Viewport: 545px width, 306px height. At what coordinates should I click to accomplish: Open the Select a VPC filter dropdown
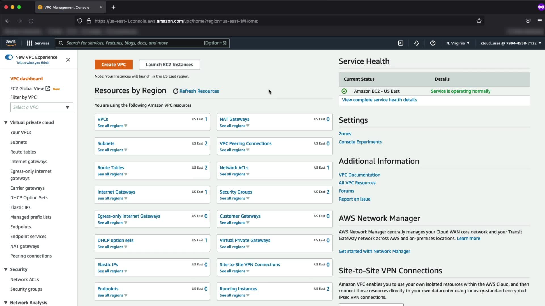[x=41, y=107]
